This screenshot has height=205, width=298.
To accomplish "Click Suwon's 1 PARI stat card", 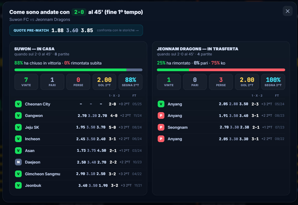I will coord(52,82).
